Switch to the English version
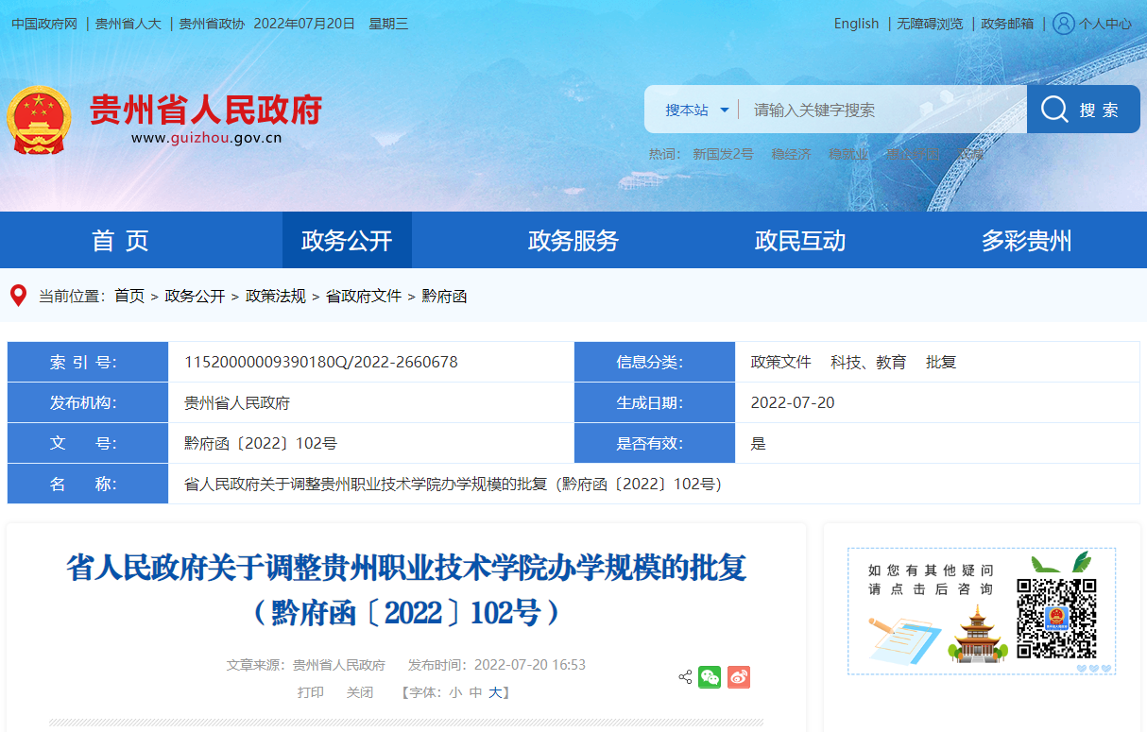This screenshot has height=732, width=1147. coord(855,23)
